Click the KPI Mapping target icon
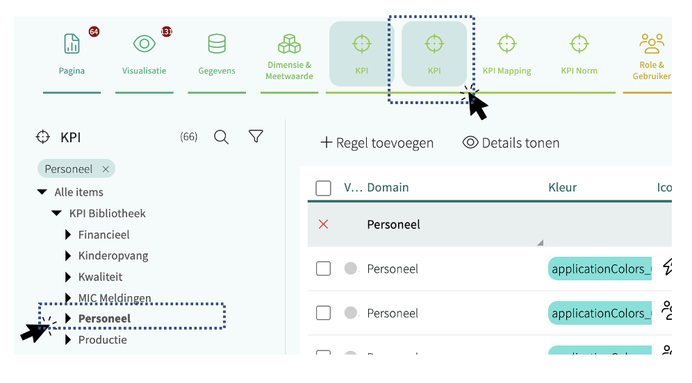The height and width of the screenshot is (383, 692). (x=506, y=44)
